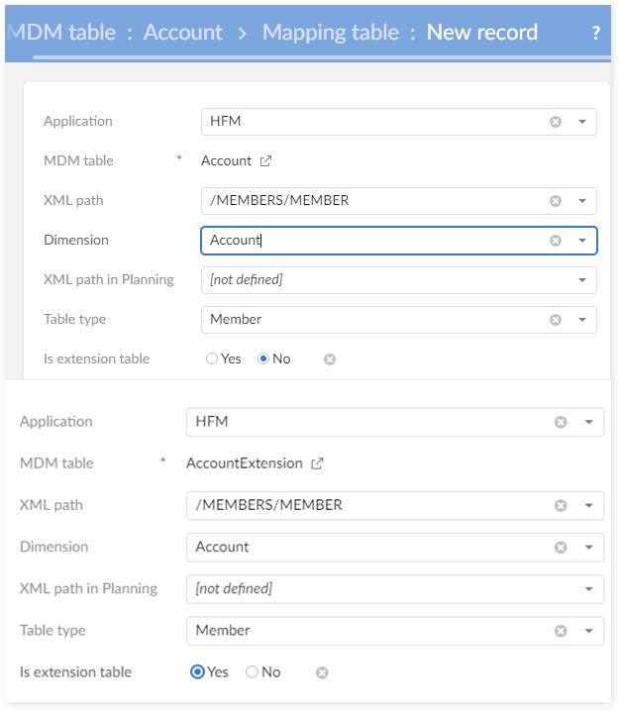The image size is (620, 711).
Task: Open AccountExtension external link icon
Action: point(317,463)
